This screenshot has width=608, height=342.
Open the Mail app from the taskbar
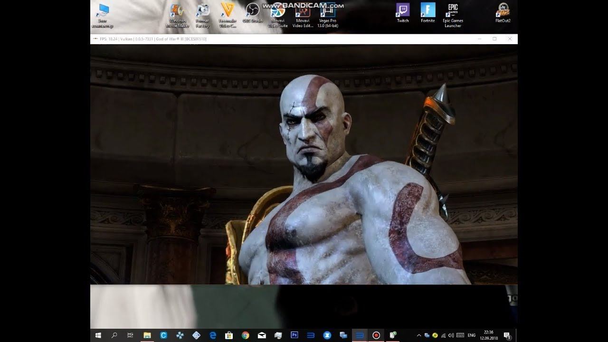pyautogui.click(x=262, y=335)
